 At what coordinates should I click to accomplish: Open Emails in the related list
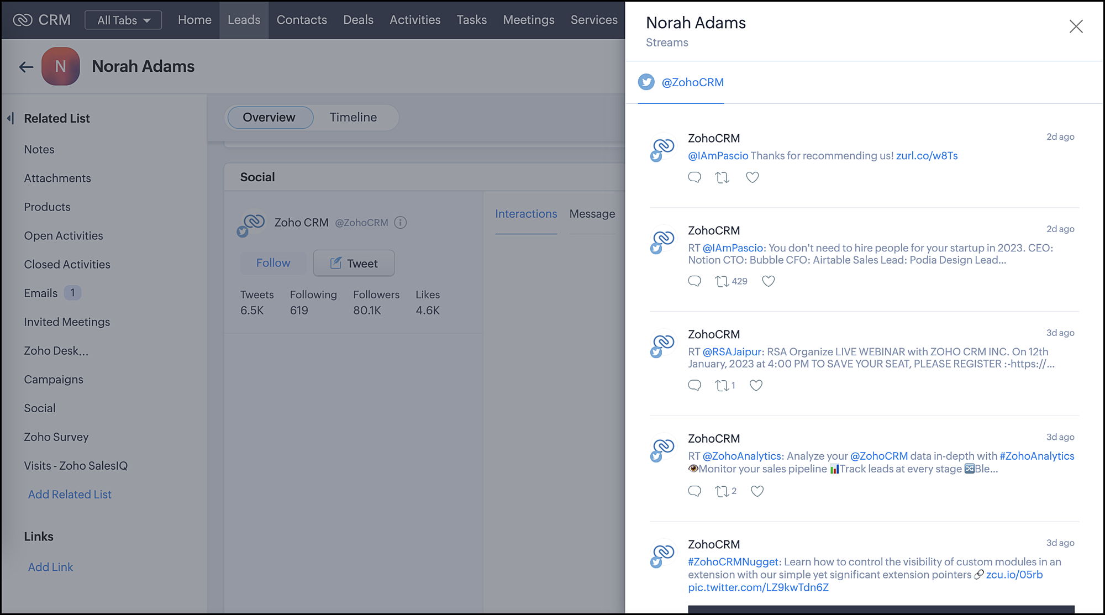(x=41, y=293)
